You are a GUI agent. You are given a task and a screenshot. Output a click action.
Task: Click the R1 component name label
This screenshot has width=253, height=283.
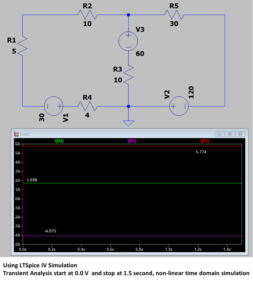click(x=11, y=40)
